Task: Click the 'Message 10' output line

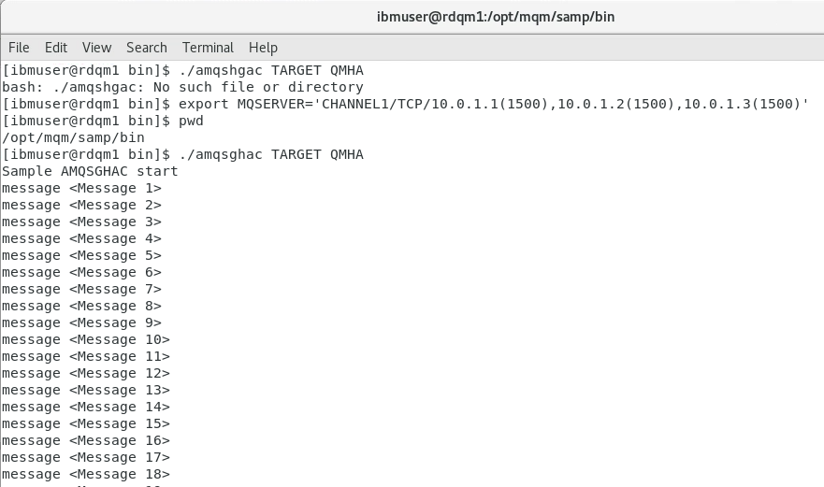Action: coord(86,339)
